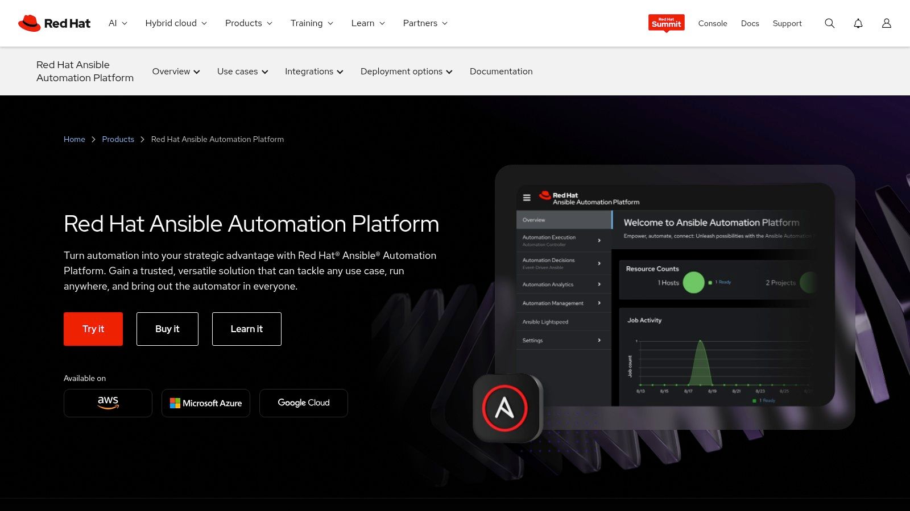Open the search icon

[x=830, y=23]
